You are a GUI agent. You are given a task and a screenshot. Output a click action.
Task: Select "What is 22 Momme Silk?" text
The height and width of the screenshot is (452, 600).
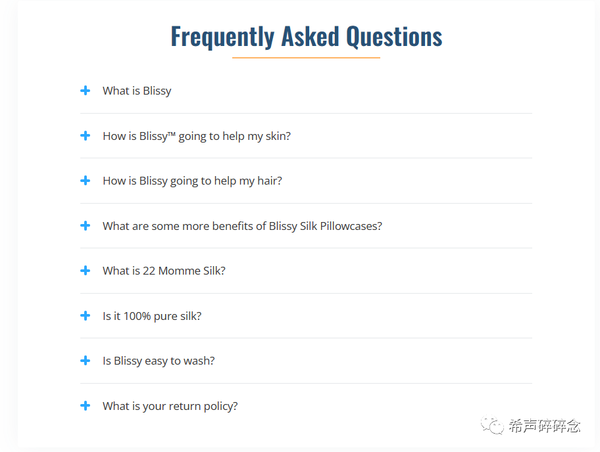pos(164,271)
